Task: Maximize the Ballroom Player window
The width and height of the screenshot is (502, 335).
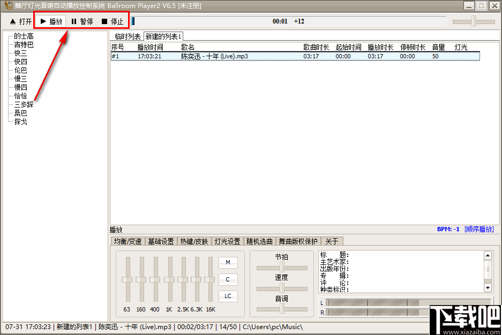Action: [481, 6]
